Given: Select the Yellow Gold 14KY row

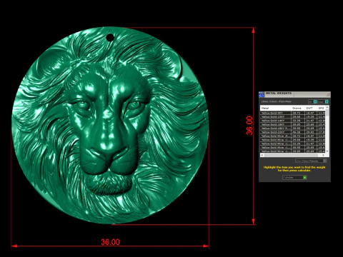Looking at the screenshot, I should click(x=292, y=121).
